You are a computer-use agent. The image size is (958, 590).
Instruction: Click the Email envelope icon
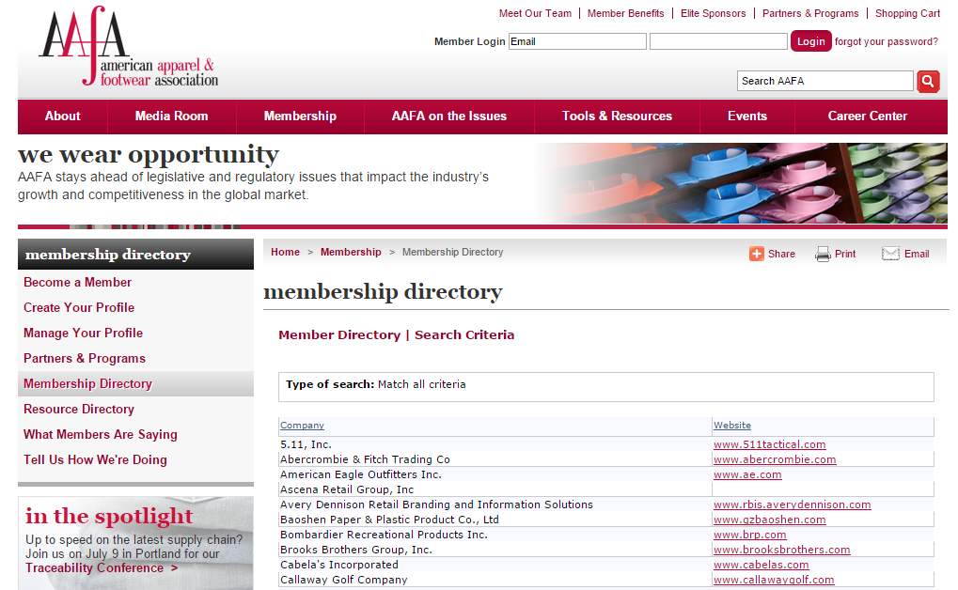(890, 254)
